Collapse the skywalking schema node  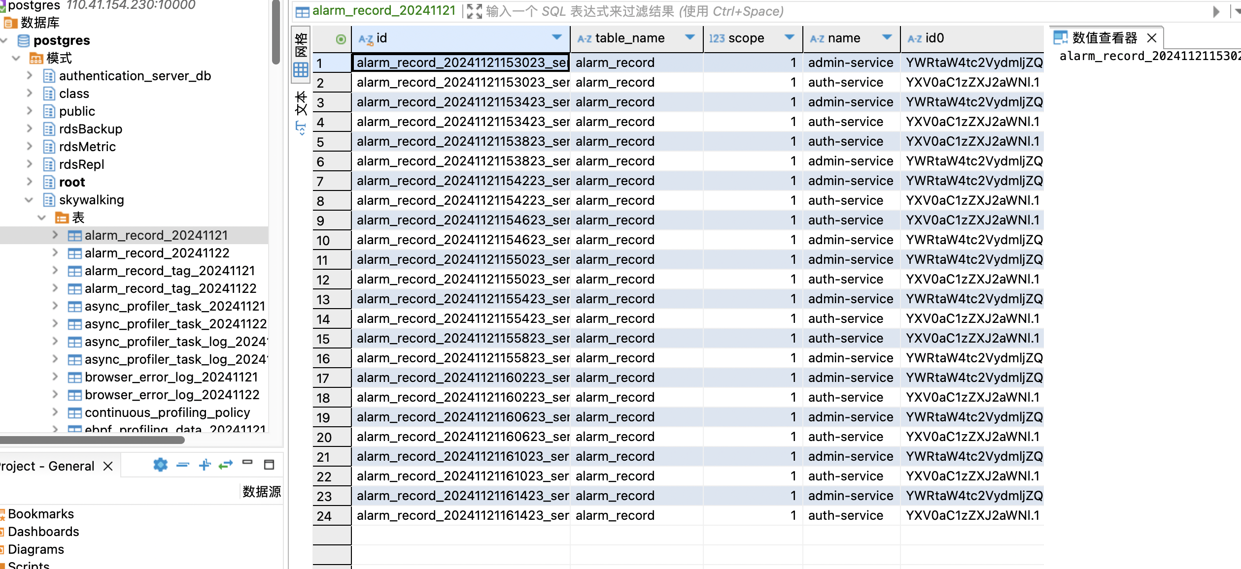pos(29,200)
